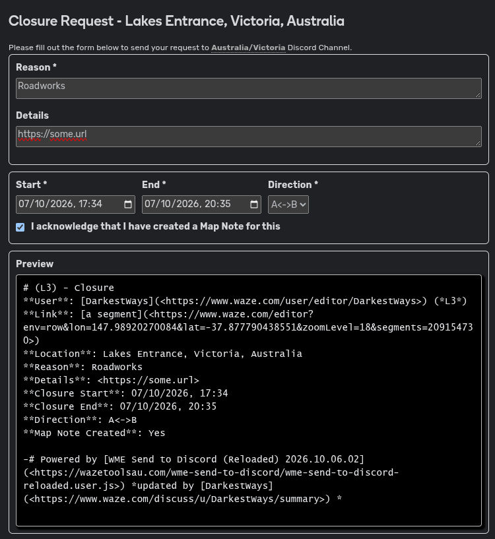The width and height of the screenshot is (495, 539).
Task: Click the '**Reason**: Roadworks' preview line
Action: [x=82, y=367]
